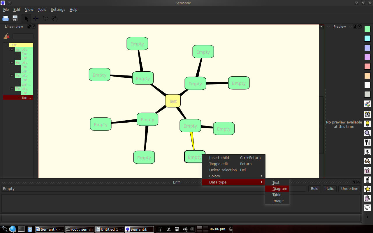The width and height of the screenshot is (373, 233).
Task: Toggle Bold text formatting
Action: [x=314, y=189]
